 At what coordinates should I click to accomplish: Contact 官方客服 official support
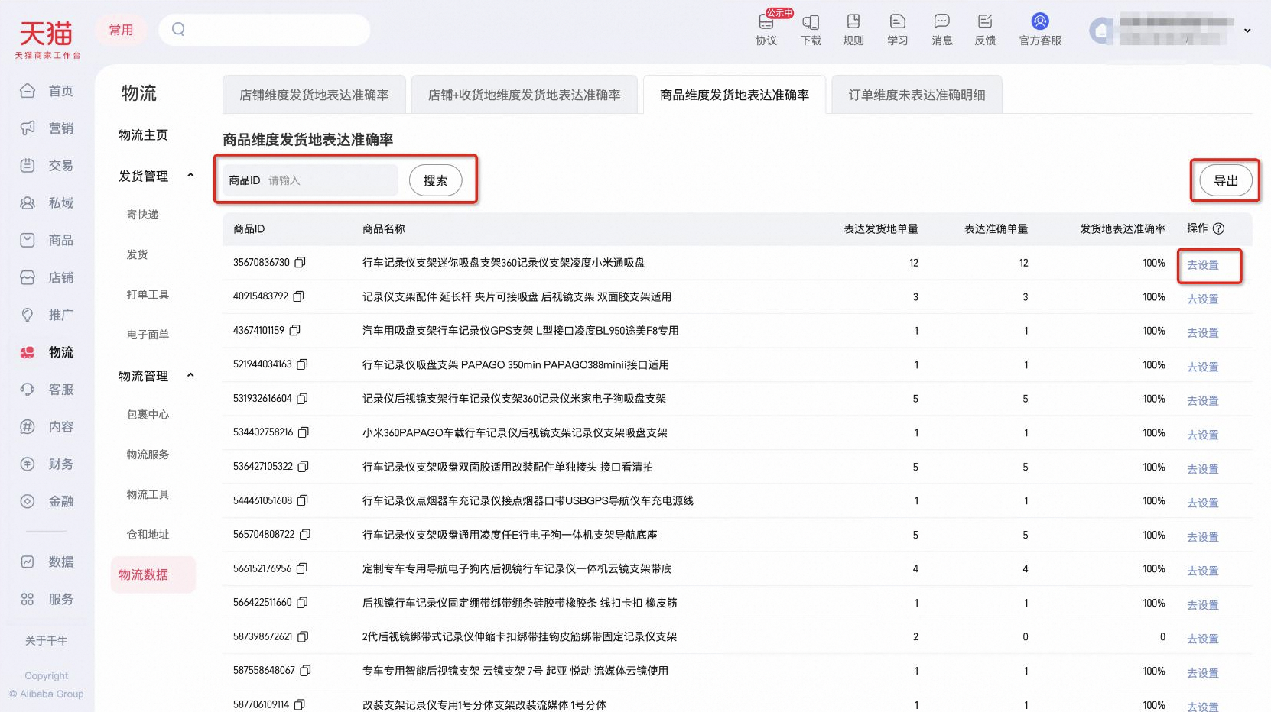click(1040, 30)
